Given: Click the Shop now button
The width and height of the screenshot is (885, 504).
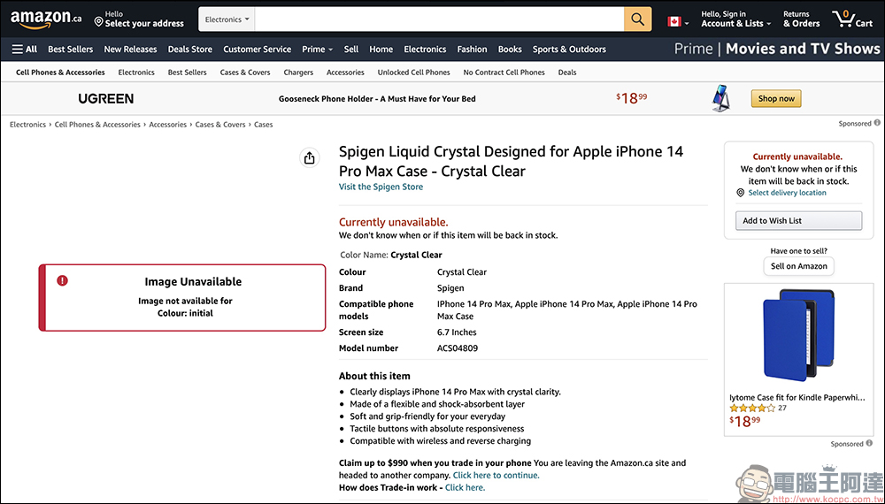Looking at the screenshot, I should [776, 98].
